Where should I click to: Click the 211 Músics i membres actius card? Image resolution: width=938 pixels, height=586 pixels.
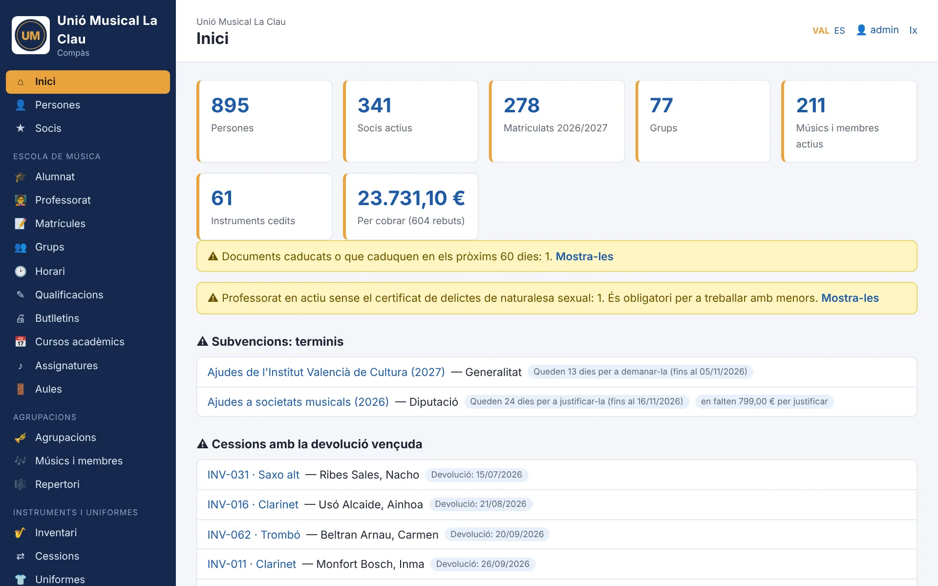click(x=849, y=121)
